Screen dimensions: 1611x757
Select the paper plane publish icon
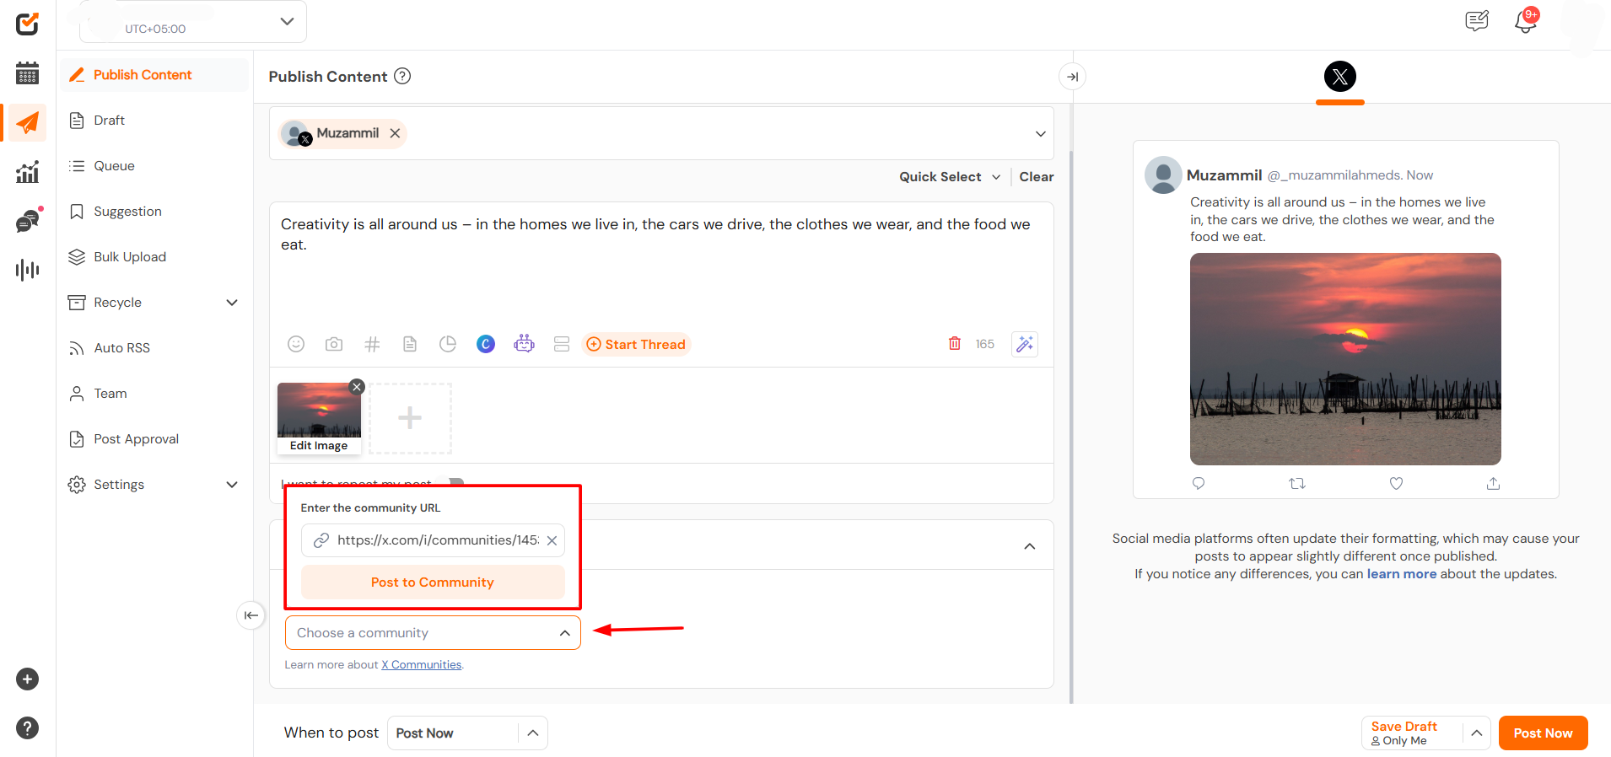click(x=27, y=123)
